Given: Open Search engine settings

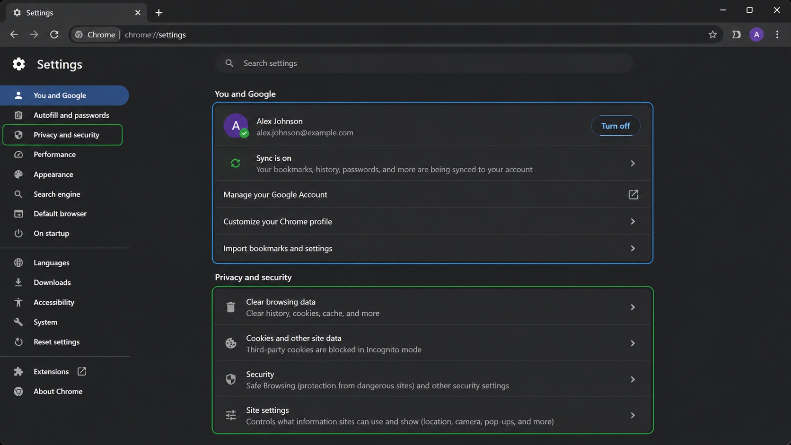Looking at the screenshot, I should [64, 194].
